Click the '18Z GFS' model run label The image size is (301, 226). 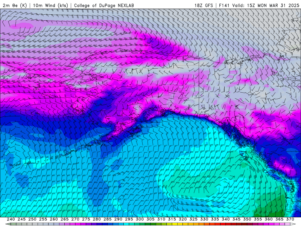(204, 5)
